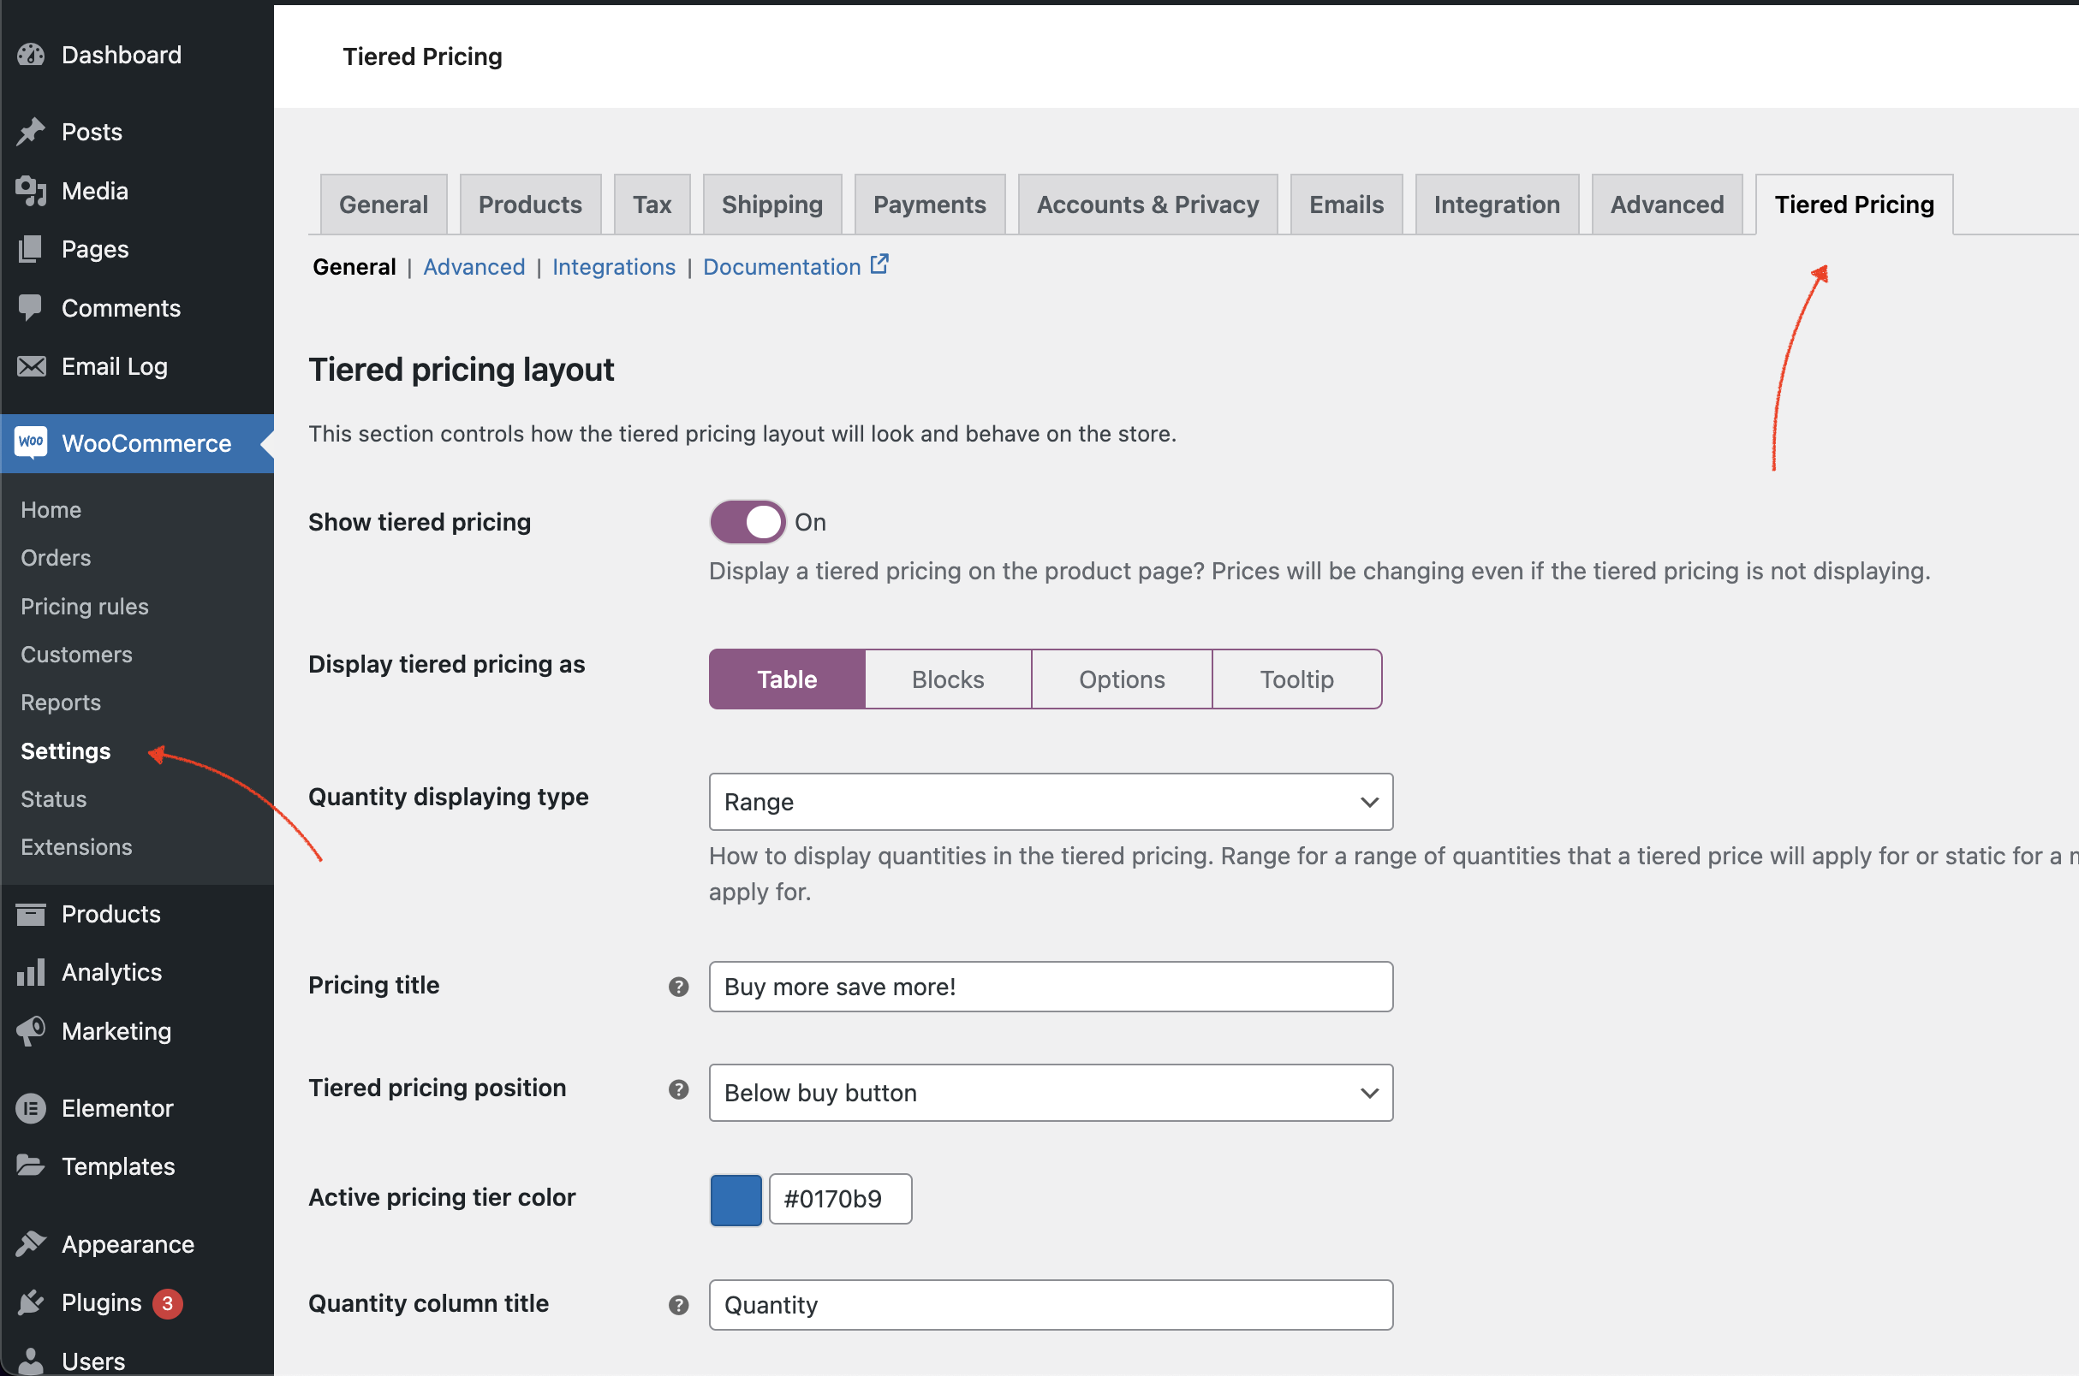Click the Marketing megaphone icon

[31, 1031]
